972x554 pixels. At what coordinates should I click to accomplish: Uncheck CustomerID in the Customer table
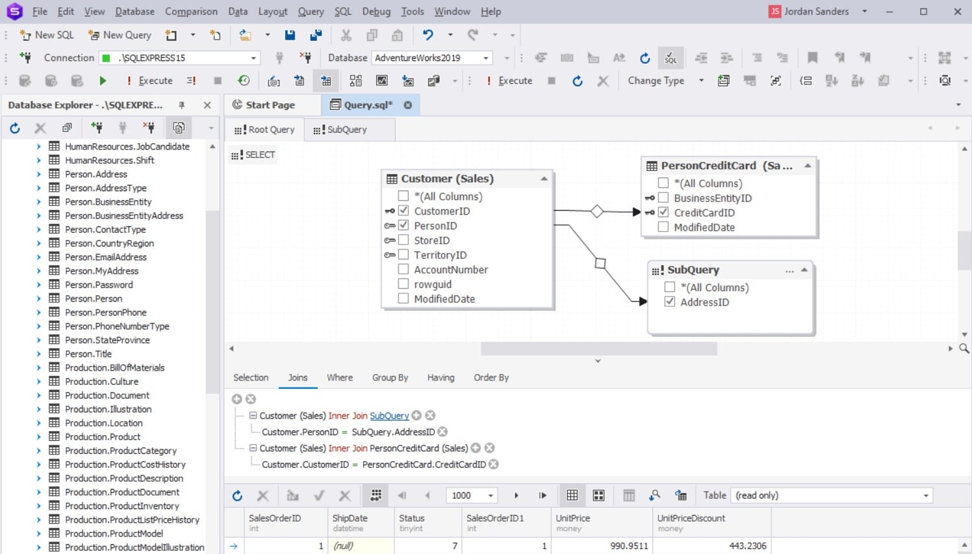(403, 211)
